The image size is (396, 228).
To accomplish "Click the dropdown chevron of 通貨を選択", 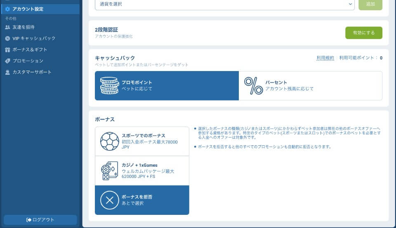I will 350,4.
